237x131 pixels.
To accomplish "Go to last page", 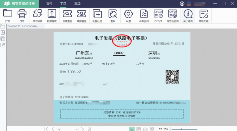I will pyautogui.click(x=89, y=129).
